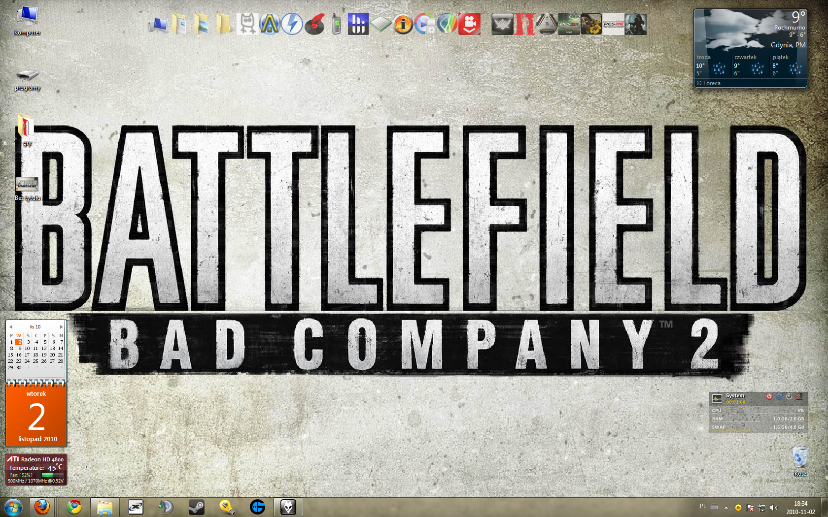Launch the soccer ball game icon in dock
This screenshot has height=517, width=828.
(547, 24)
